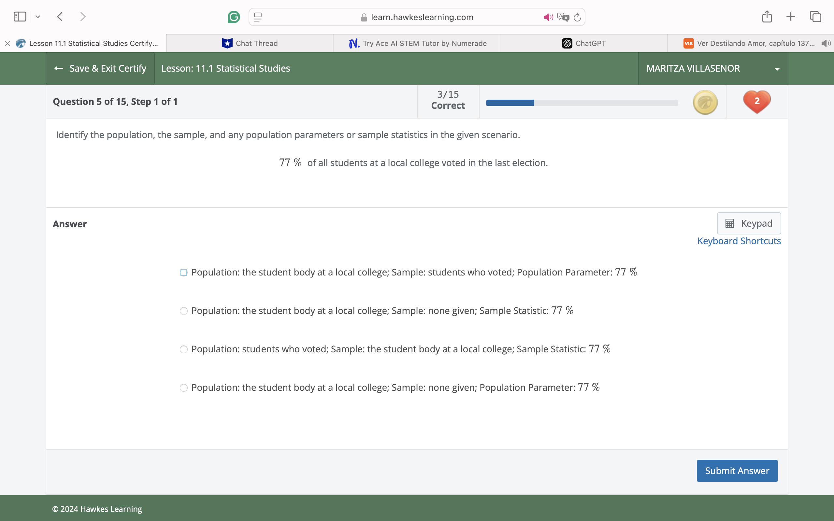The image size is (834, 521).
Task: Expand the sidebar options chevron
Action: pyautogui.click(x=38, y=16)
